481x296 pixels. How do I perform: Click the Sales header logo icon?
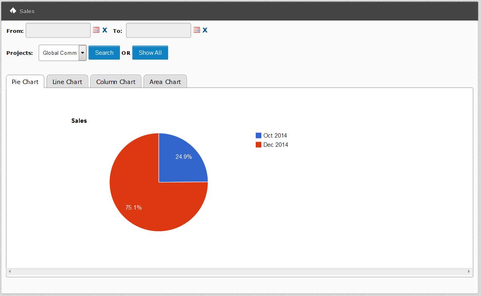pos(13,11)
